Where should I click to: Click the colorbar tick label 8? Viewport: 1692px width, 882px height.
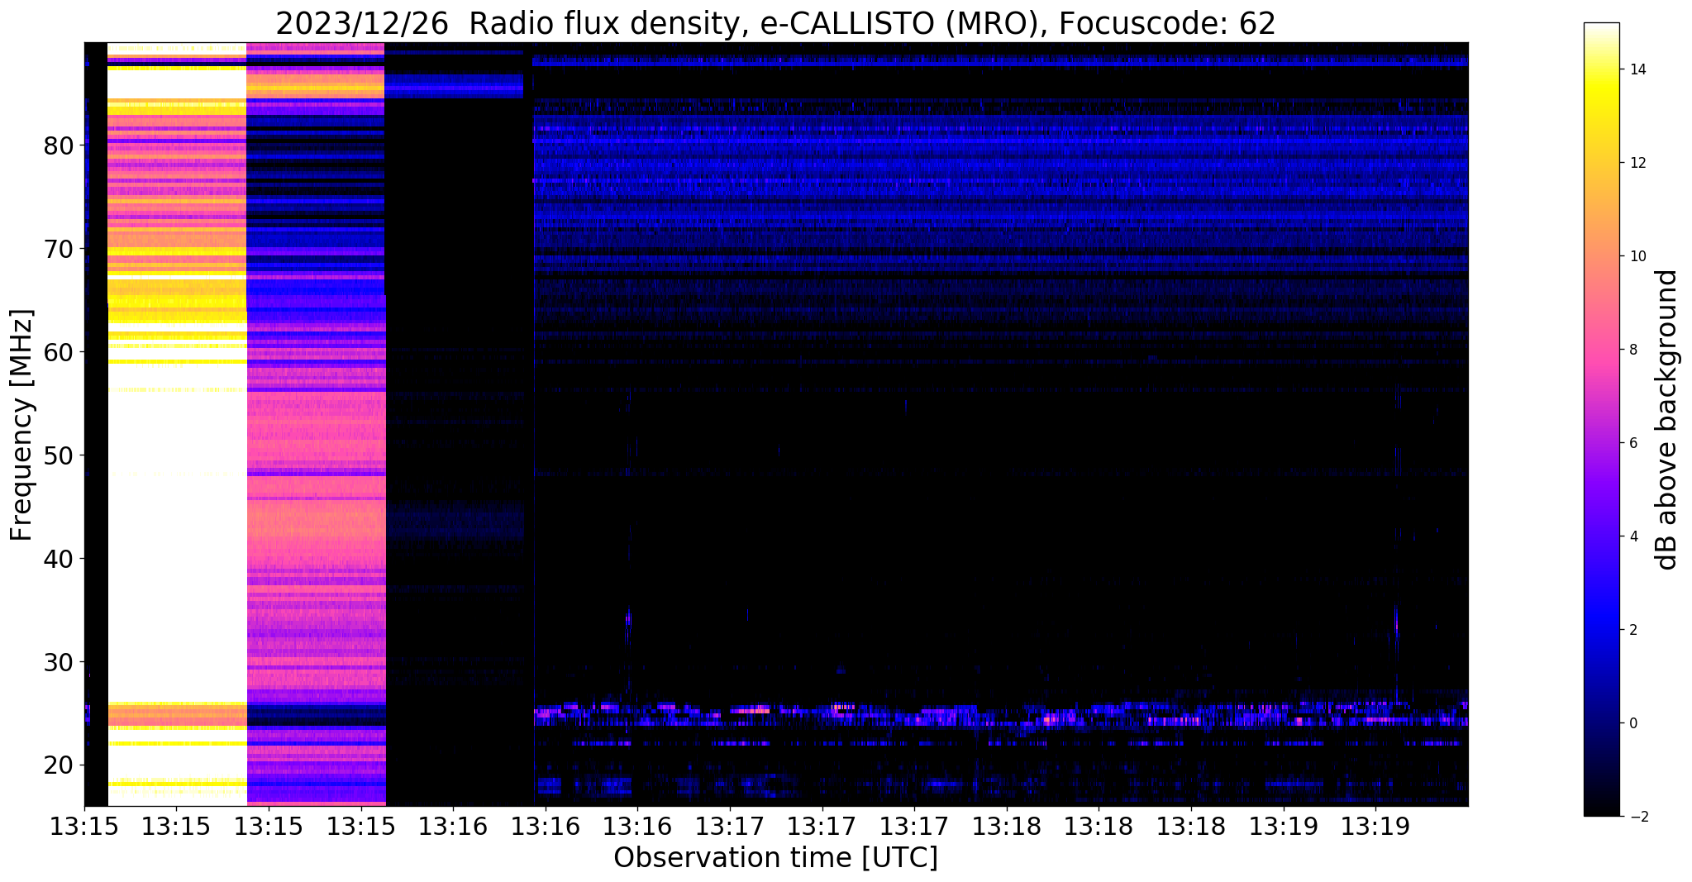click(x=1632, y=350)
